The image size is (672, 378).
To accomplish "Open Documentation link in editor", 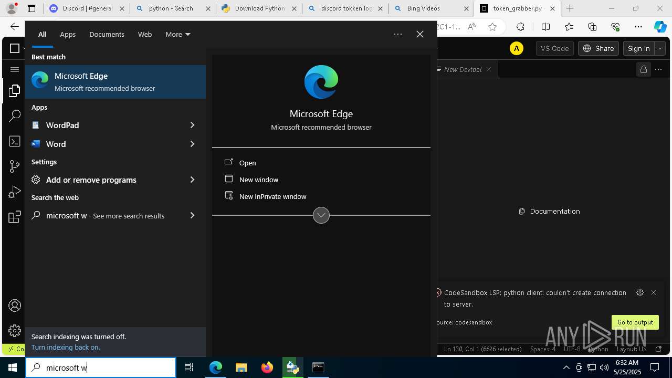I will tap(549, 211).
